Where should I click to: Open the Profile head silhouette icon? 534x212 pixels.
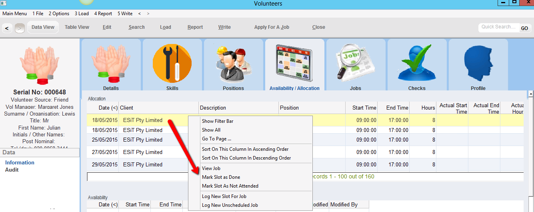click(478, 64)
